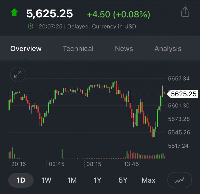Screen dimensions: 200x194
Task: Switch to the Overview tab
Action: pyautogui.click(x=26, y=49)
